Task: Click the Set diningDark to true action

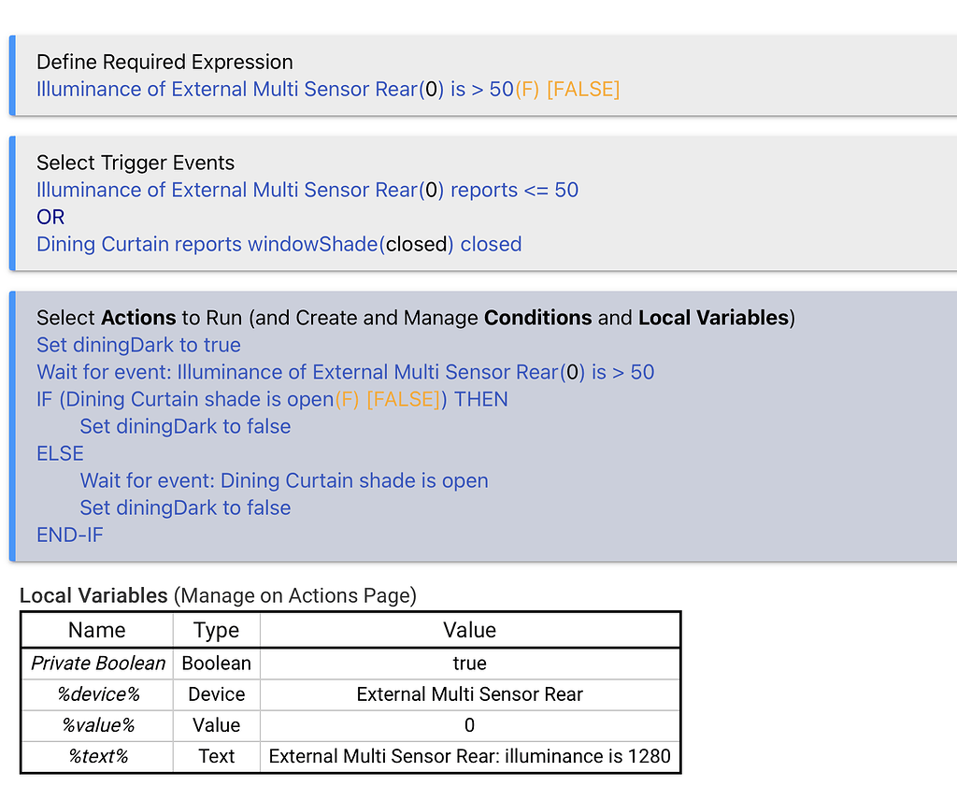Action: click(x=138, y=345)
